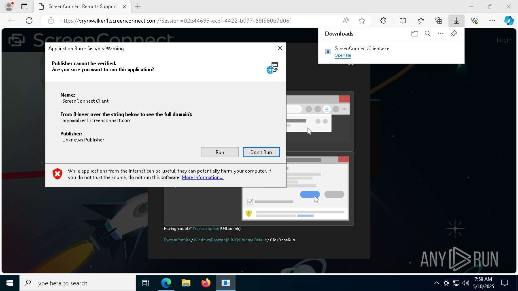Open the downloads folder icon
This screenshot has height=291, width=518.
point(414,34)
